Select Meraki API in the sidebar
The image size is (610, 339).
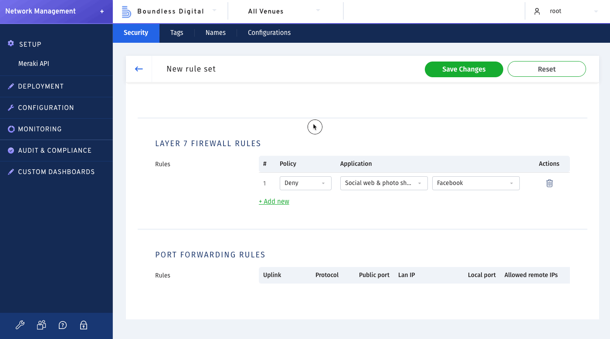34,64
